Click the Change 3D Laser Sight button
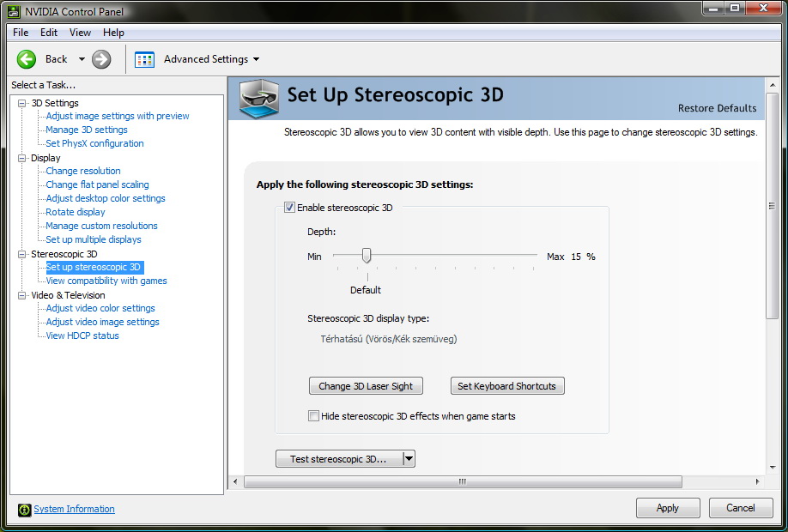The image size is (788, 532). coord(366,386)
